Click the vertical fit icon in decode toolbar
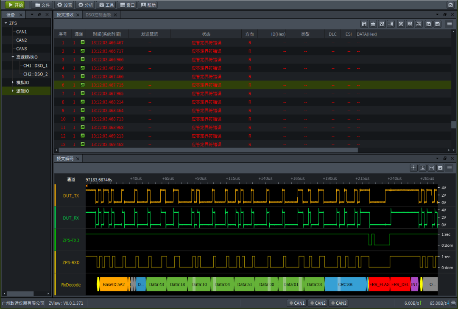Image resolution: width=458 pixels, height=309 pixels. coord(423,168)
